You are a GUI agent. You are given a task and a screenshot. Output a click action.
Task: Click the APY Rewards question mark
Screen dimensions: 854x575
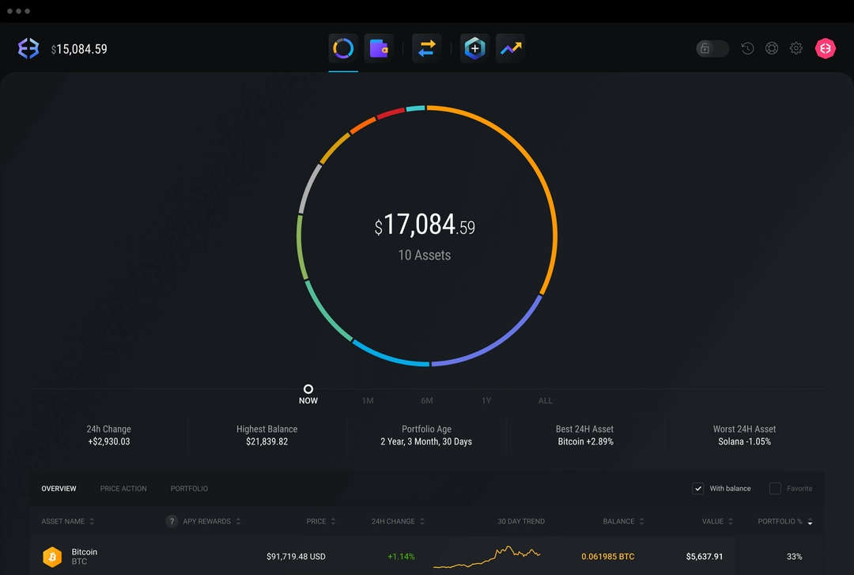172,521
